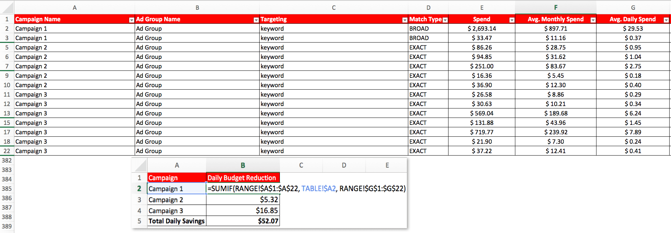Select the monthly spend cell $ 83.67

click(556, 66)
